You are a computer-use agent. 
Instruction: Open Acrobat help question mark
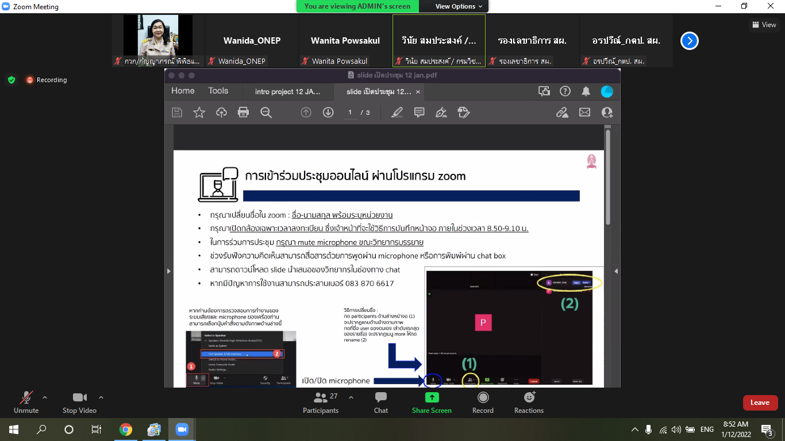click(x=565, y=91)
